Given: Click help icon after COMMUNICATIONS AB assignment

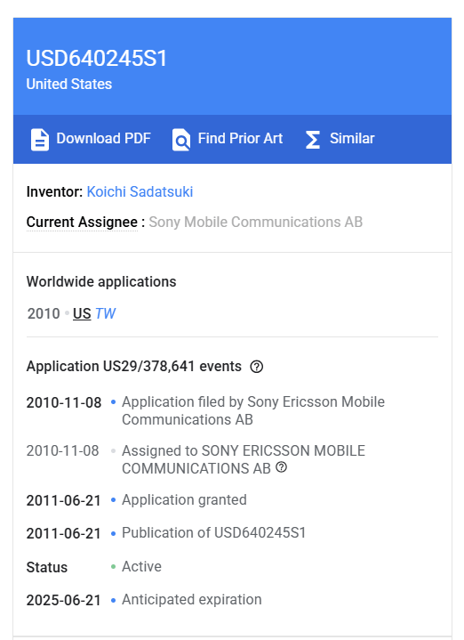Looking at the screenshot, I should tap(282, 467).
